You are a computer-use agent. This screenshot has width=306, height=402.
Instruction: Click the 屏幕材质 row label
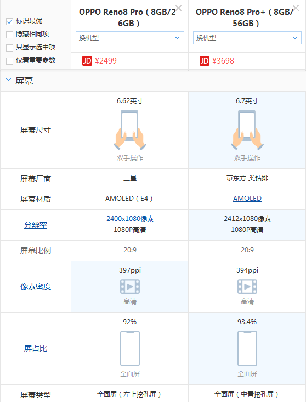click(x=36, y=199)
